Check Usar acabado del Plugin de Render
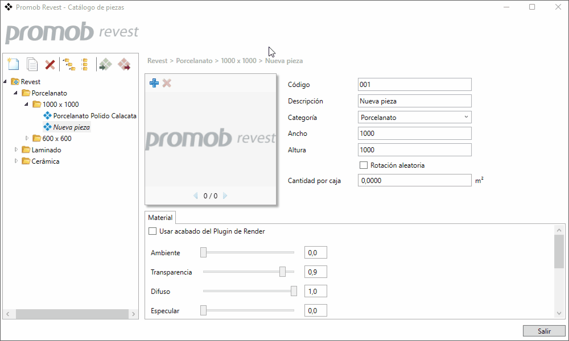569x341 pixels. 152,231
